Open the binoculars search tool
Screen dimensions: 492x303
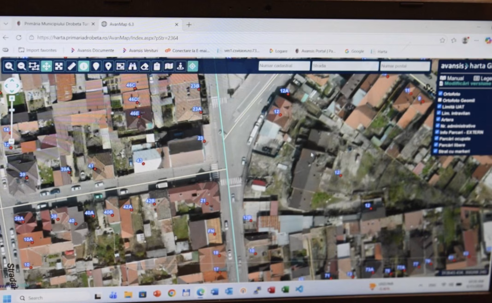pos(132,66)
